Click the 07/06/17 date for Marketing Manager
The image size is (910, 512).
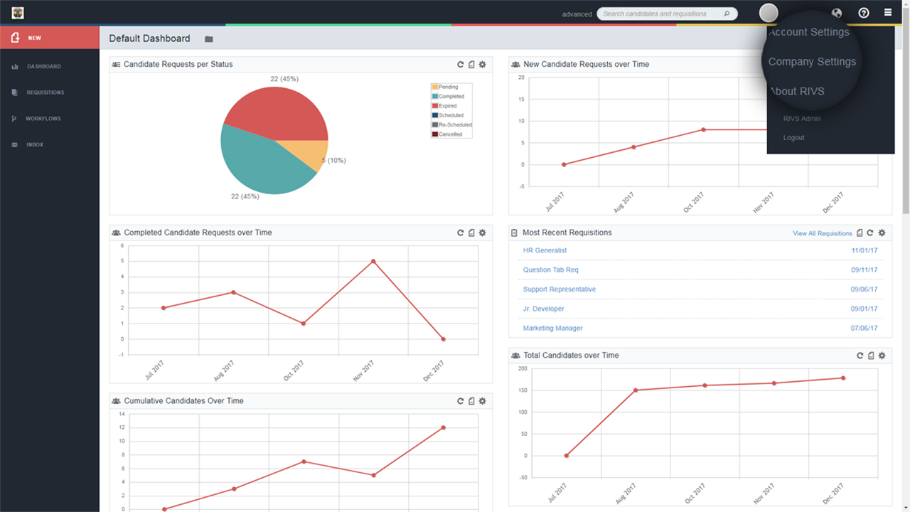(864, 328)
